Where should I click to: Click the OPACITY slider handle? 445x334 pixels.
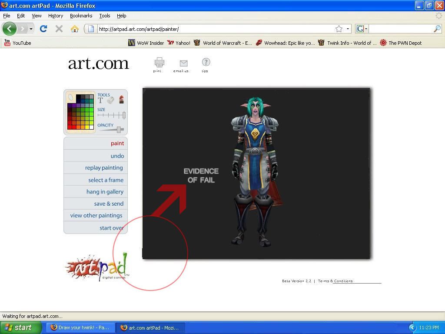point(119,130)
